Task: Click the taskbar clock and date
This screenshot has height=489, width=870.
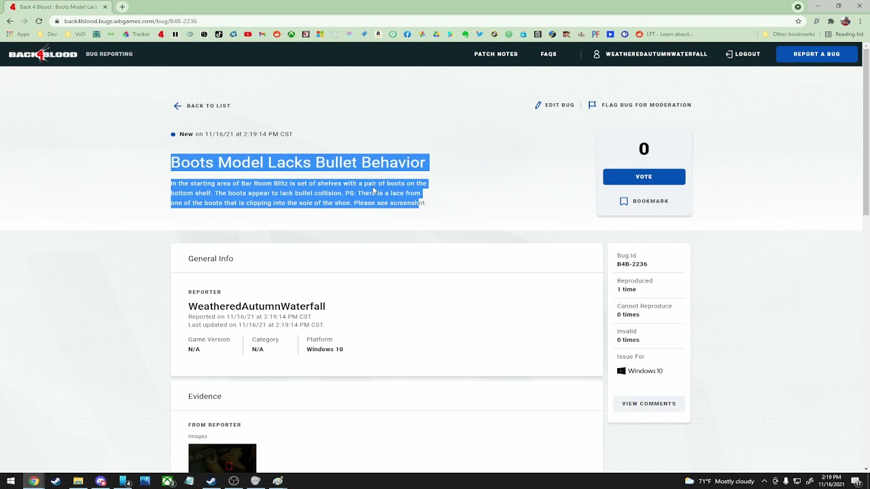Action: [x=832, y=481]
